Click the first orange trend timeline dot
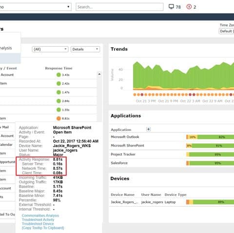Screen dimensions: 234x233 (x=135, y=95)
